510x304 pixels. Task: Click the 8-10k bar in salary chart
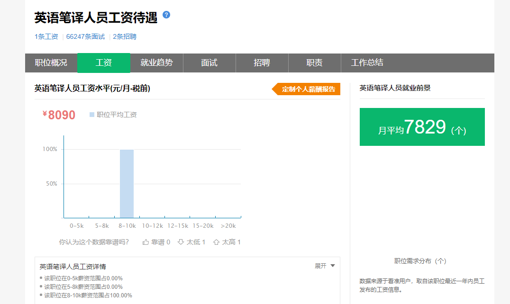[x=127, y=184]
